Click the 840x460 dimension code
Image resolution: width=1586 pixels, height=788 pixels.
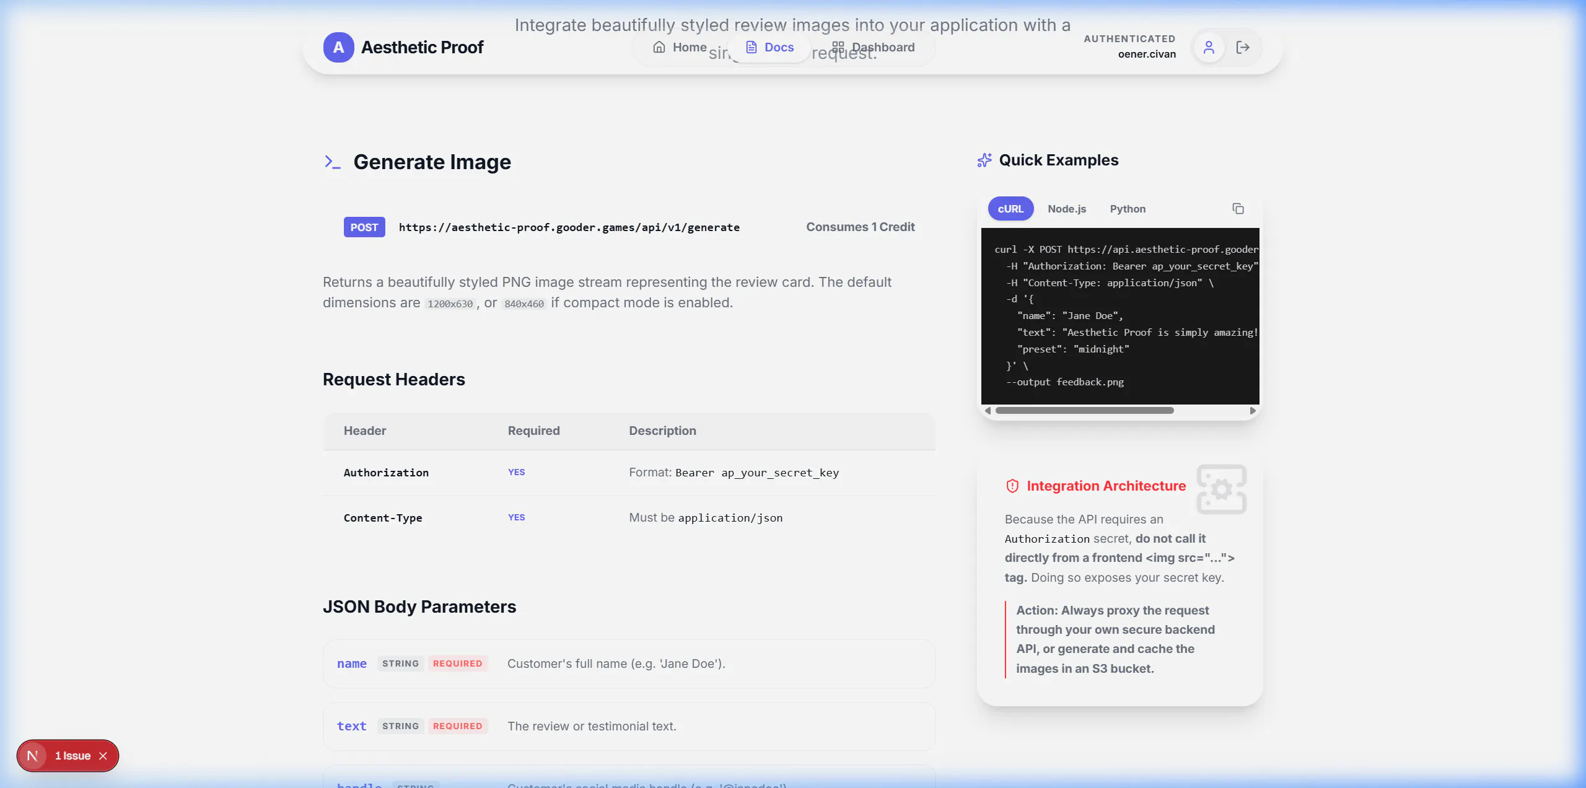coord(524,304)
